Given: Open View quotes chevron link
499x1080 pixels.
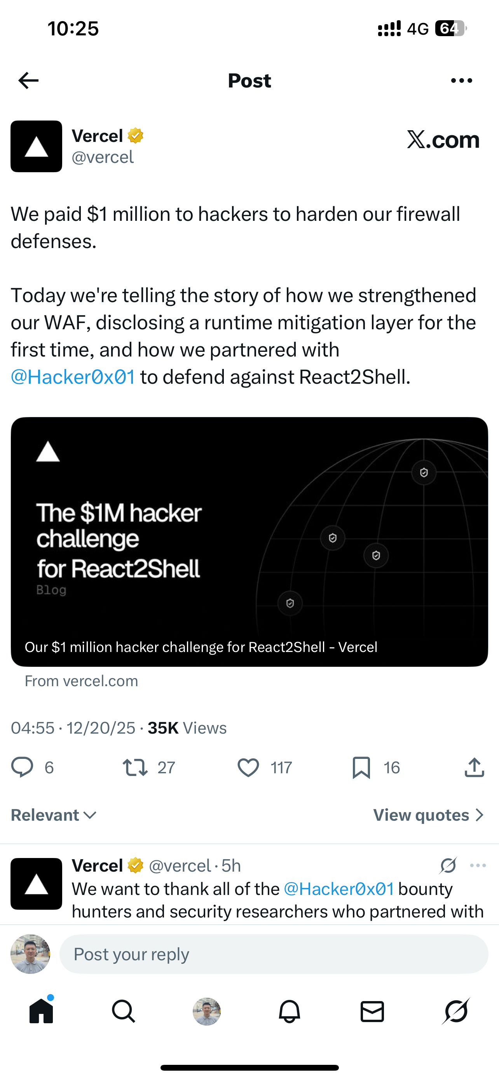Looking at the screenshot, I should (429, 815).
